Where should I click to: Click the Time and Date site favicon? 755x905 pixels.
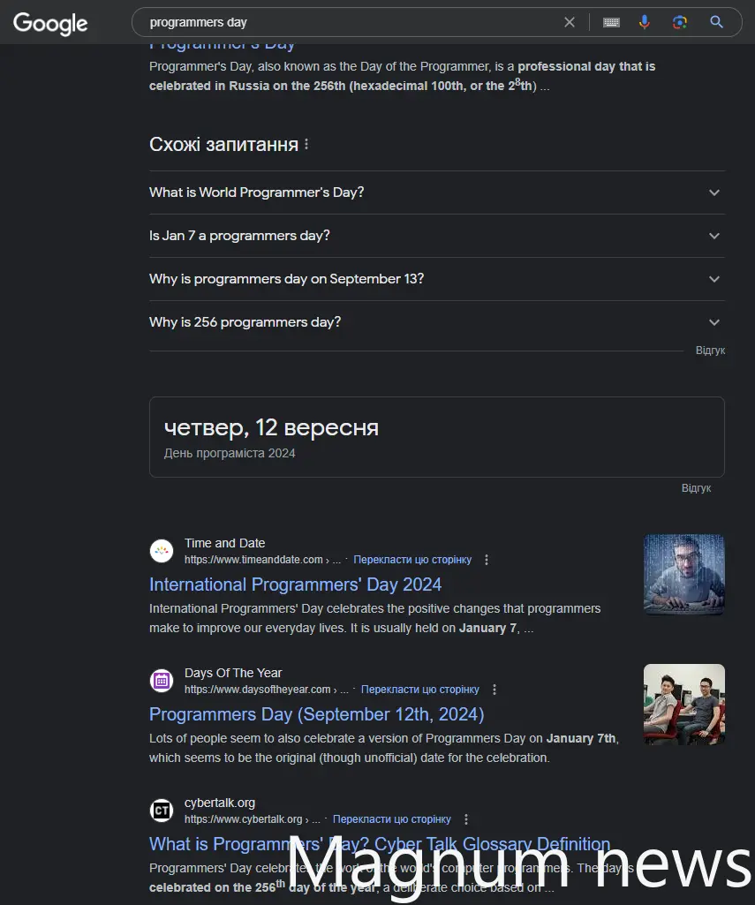[162, 551]
